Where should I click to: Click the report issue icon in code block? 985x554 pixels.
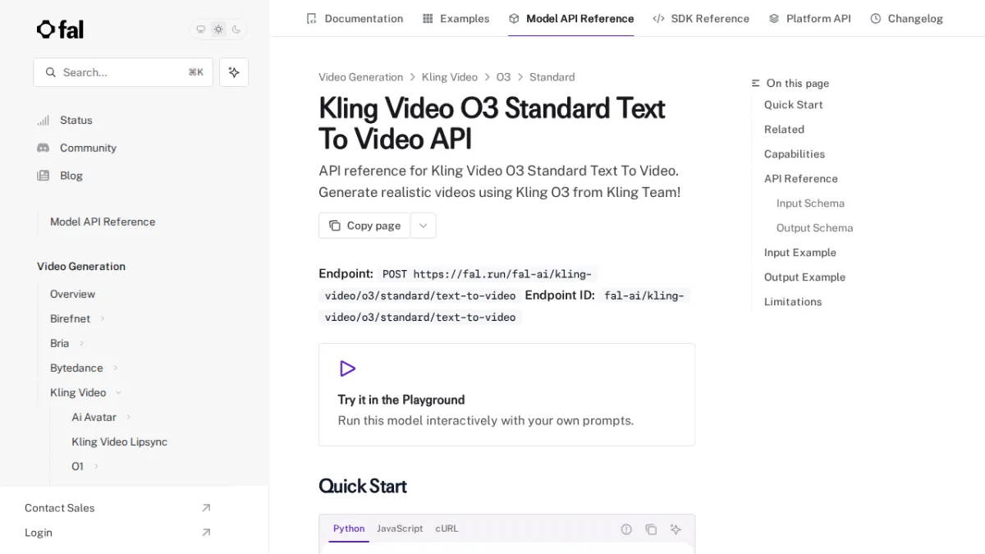pos(626,529)
